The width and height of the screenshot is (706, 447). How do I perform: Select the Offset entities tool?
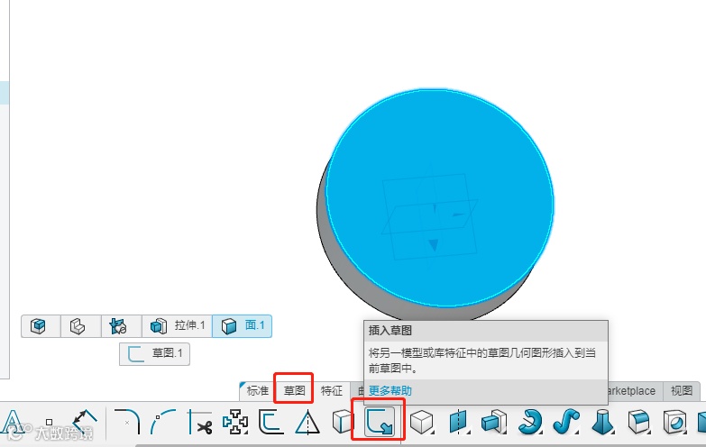271,422
